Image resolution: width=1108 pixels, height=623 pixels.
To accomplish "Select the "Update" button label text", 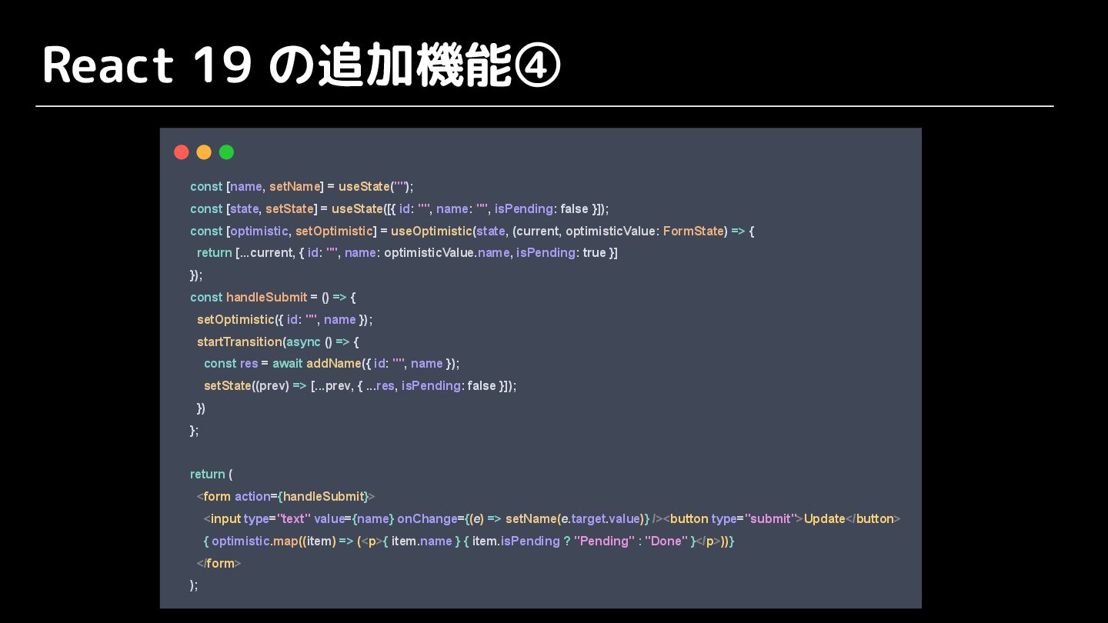I will (825, 519).
